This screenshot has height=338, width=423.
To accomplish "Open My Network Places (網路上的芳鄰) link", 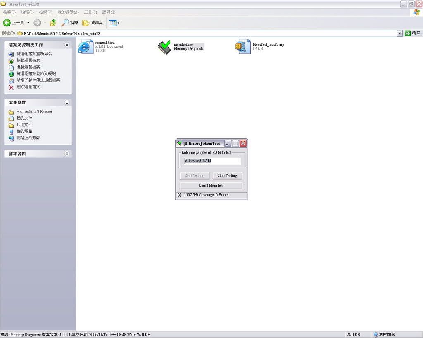I will click(28, 138).
